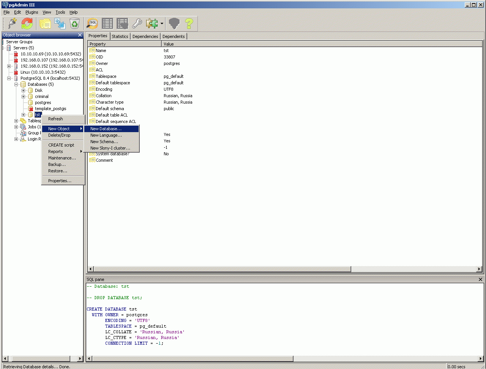The image size is (486, 369).
Task: Click the Property column header
Action: [125, 44]
